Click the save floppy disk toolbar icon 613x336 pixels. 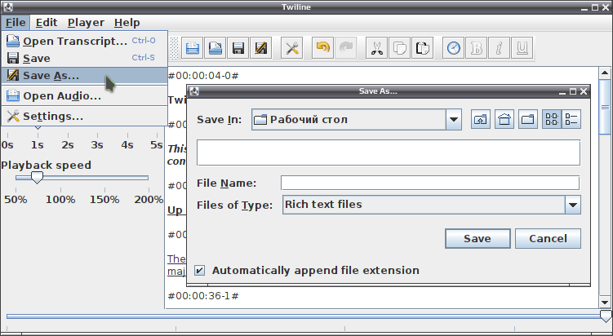238,48
